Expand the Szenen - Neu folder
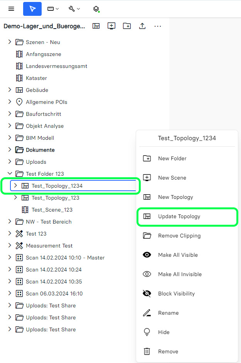241x363 pixels. click(10, 42)
